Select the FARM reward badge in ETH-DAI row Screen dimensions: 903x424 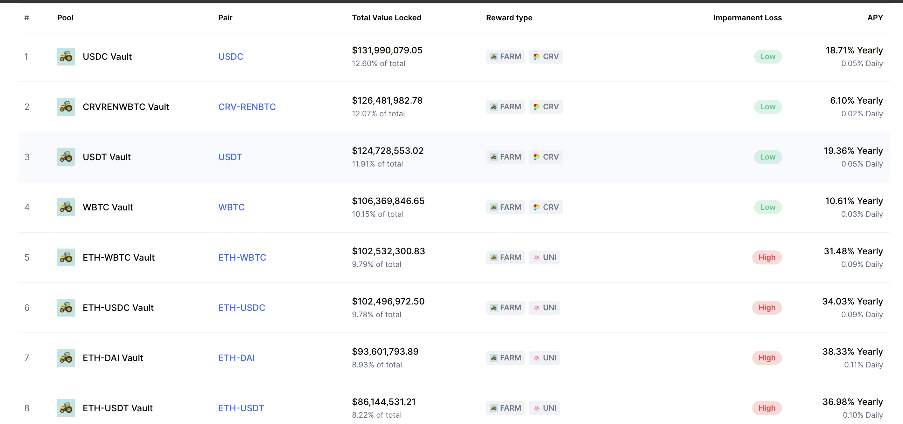click(505, 358)
